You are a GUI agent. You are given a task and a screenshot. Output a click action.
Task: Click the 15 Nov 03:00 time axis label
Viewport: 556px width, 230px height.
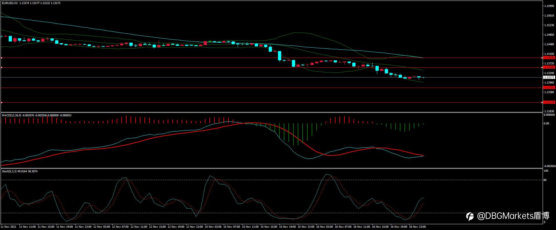[x=213, y=227]
